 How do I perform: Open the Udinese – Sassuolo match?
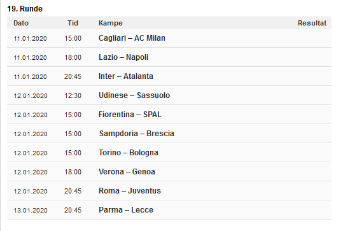(x=134, y=95)
